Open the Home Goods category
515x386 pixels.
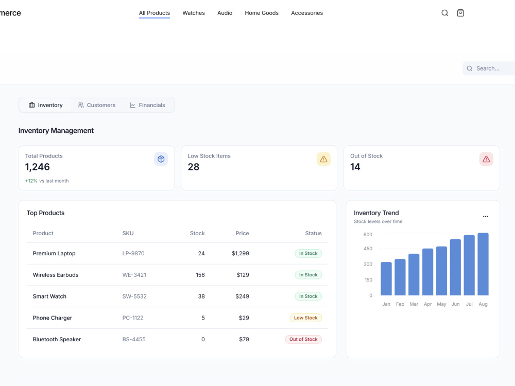262,13
